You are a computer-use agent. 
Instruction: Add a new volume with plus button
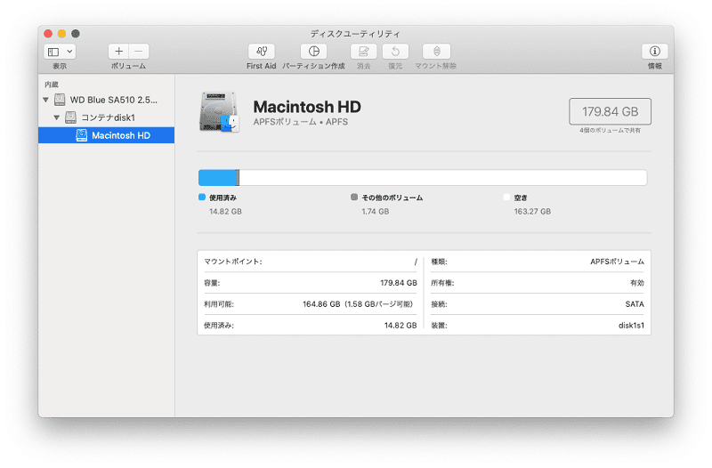[118, 52]
